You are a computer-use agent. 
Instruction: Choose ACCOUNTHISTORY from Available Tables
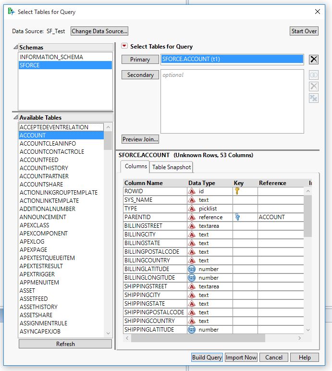[x=44, y=168]
